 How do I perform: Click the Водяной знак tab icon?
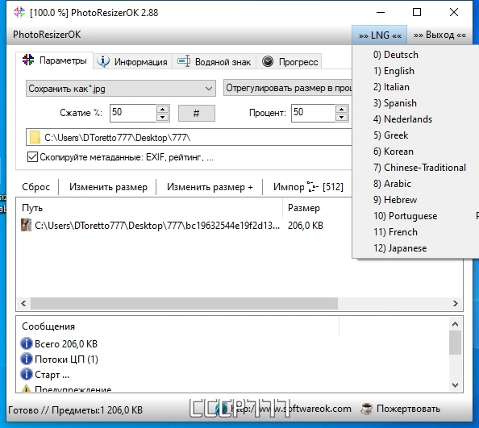[184, 61]
